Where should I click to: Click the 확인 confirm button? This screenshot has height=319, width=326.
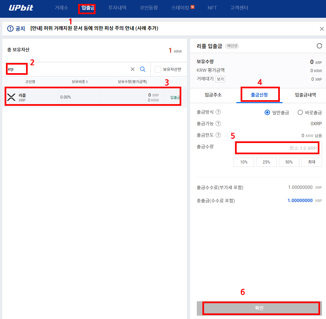259,308
